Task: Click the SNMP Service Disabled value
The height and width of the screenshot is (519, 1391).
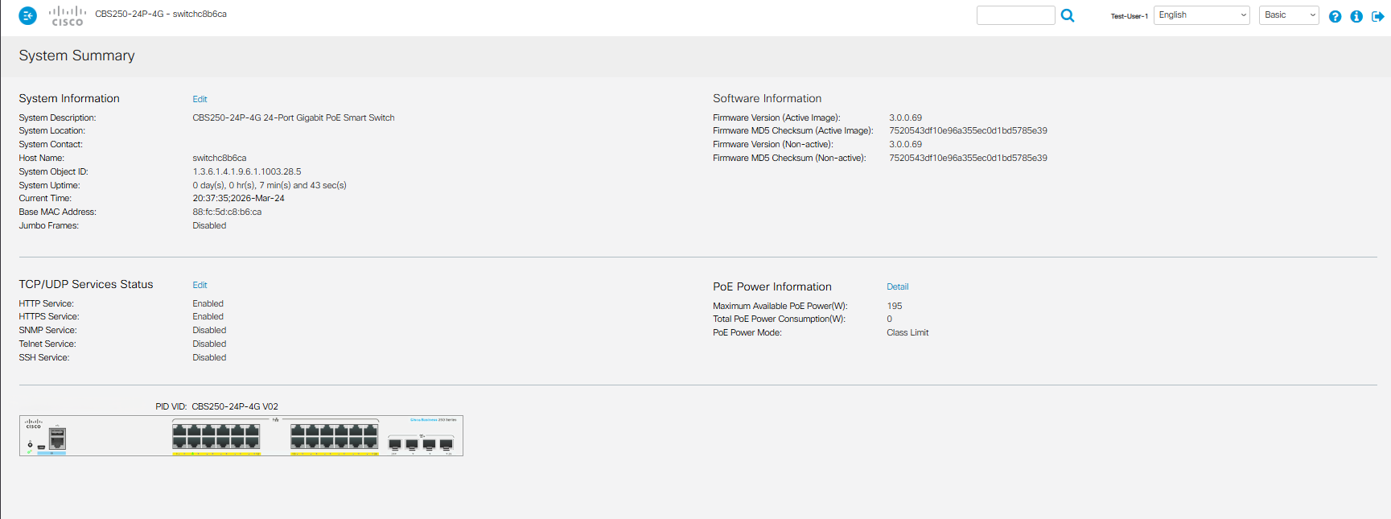Action: (209, 330)
